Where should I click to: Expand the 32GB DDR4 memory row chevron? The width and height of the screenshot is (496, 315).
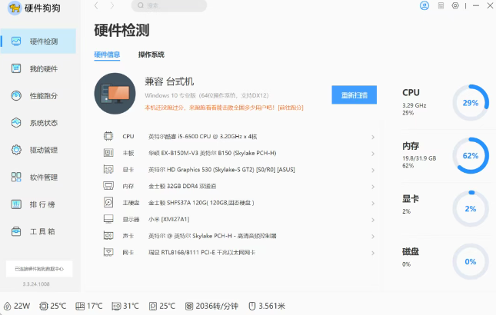373,187
